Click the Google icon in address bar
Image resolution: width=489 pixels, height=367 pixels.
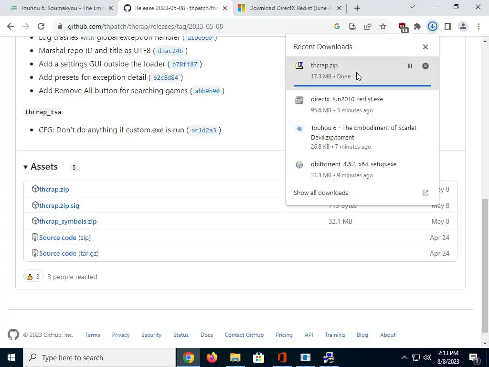[337, 27]
